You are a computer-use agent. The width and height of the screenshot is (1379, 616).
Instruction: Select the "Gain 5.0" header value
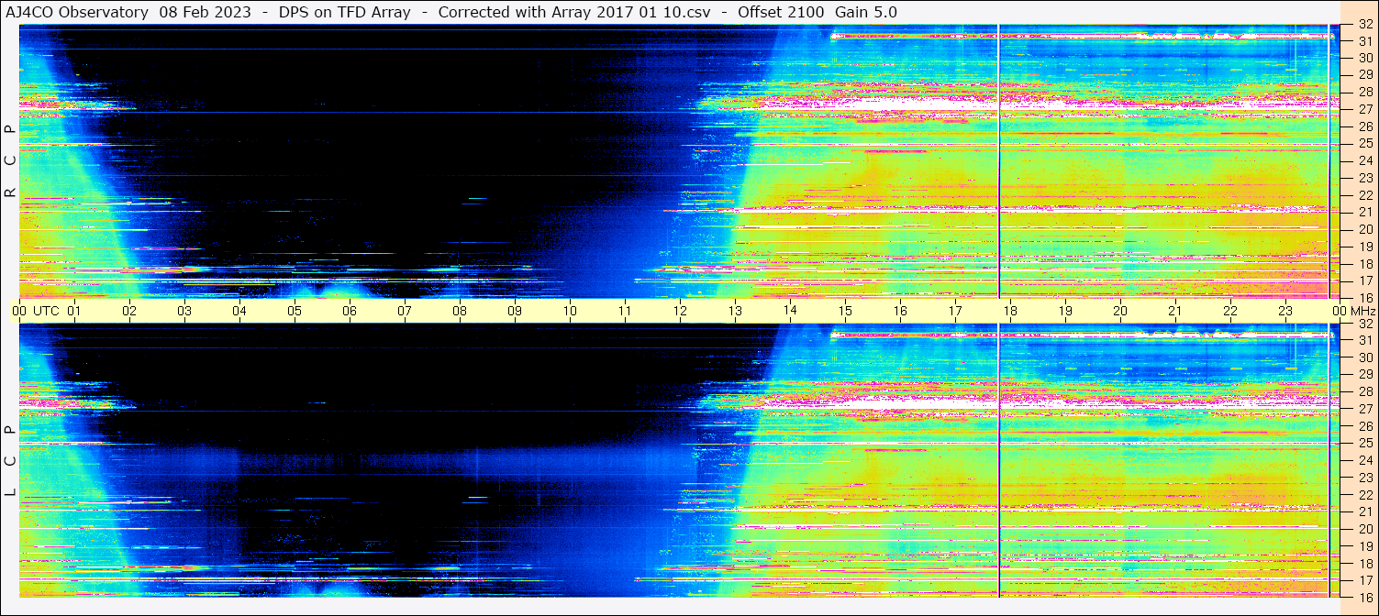coord(866,12)
